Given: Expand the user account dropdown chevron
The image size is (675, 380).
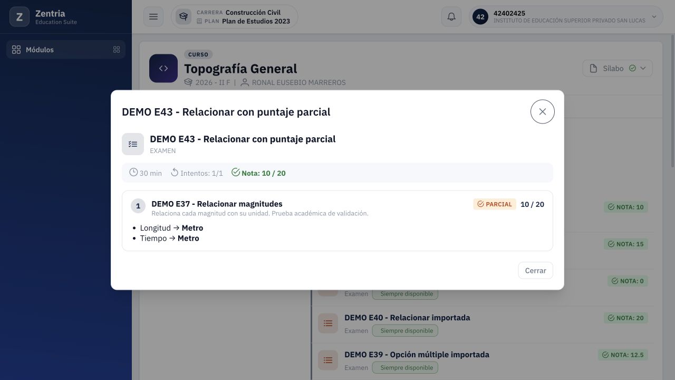Looking at the screenshot, I should pyautogui.click(x=654, y=17).
